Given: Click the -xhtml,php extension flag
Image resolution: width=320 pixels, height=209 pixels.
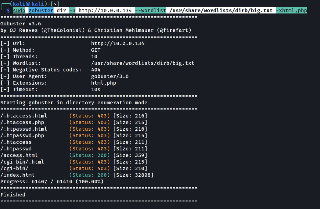Looking at the screenshot, I should tap(292, 11).
